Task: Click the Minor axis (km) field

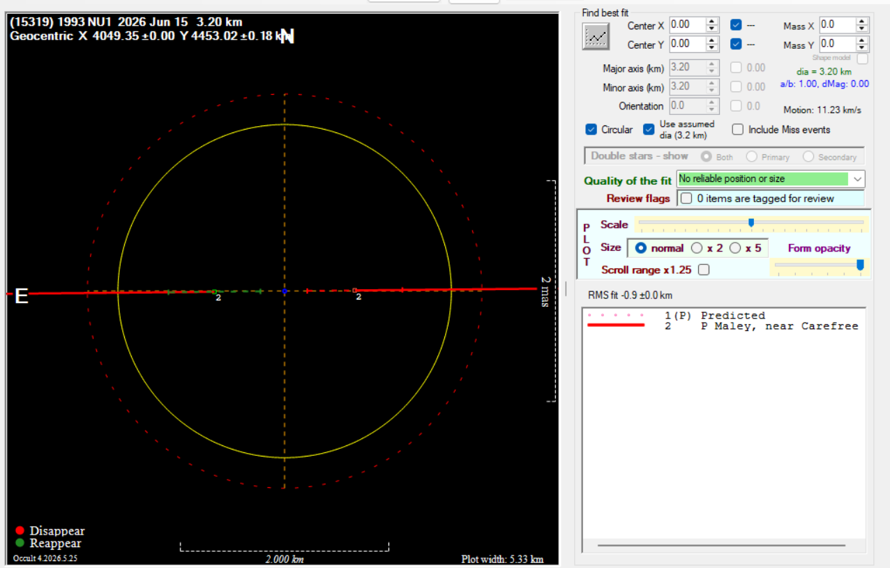Action: pos(687,87)
